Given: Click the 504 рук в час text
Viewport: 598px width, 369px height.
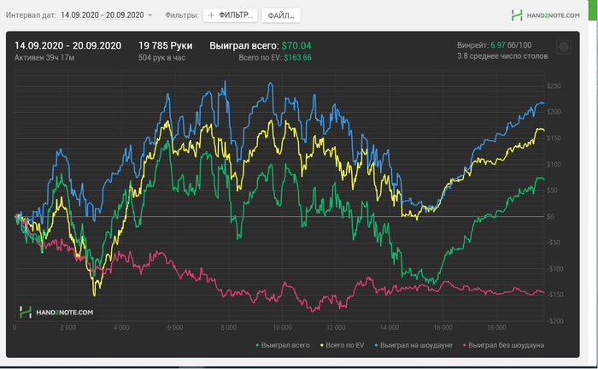Looking at the screenshot, I should [161, 57].
